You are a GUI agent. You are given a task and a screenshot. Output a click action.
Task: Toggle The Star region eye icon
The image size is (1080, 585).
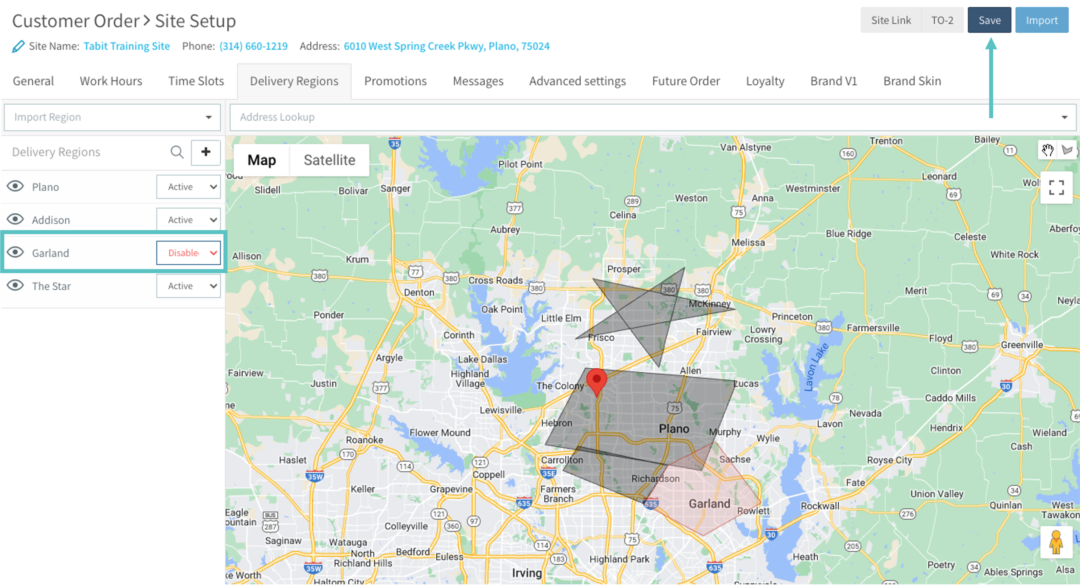(x=16, y=286)
